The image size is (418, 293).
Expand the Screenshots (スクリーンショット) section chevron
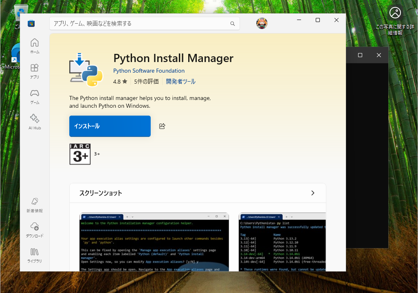(313, 193)
